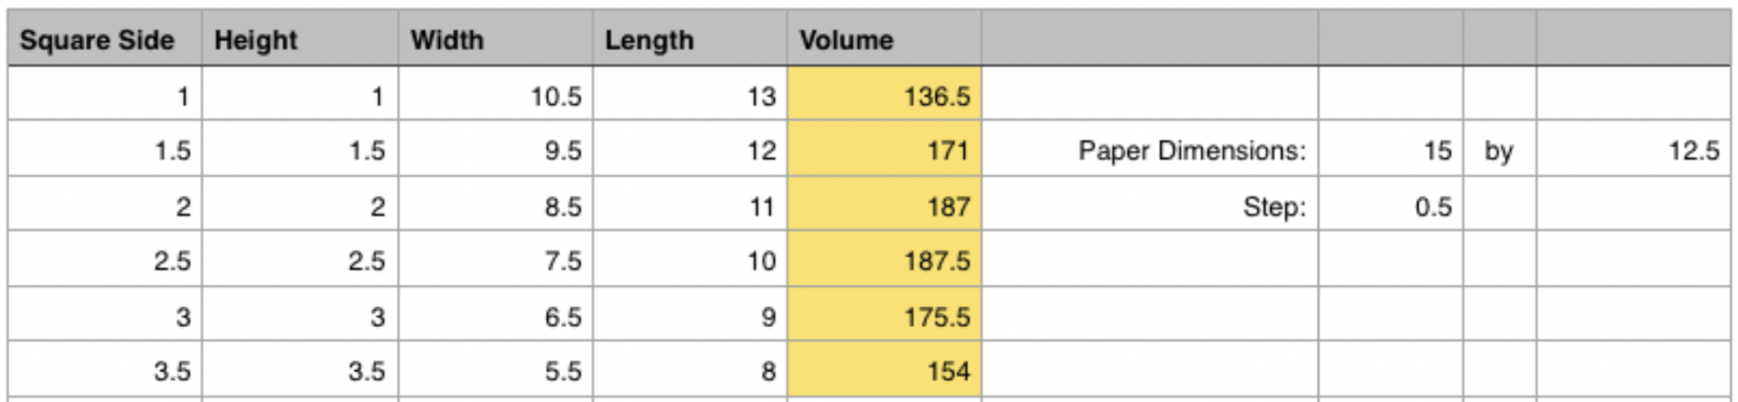
Task: Click the highlighted 171 volume cell
Action: tap(884, 149)
